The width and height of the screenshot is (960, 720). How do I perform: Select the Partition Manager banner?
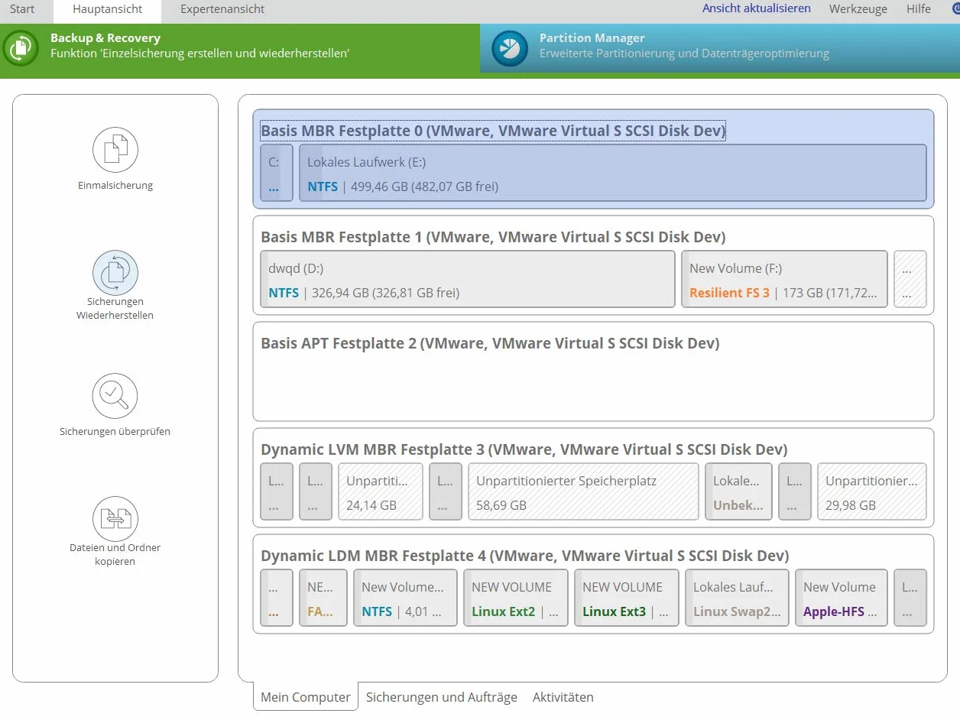(720, 48)
